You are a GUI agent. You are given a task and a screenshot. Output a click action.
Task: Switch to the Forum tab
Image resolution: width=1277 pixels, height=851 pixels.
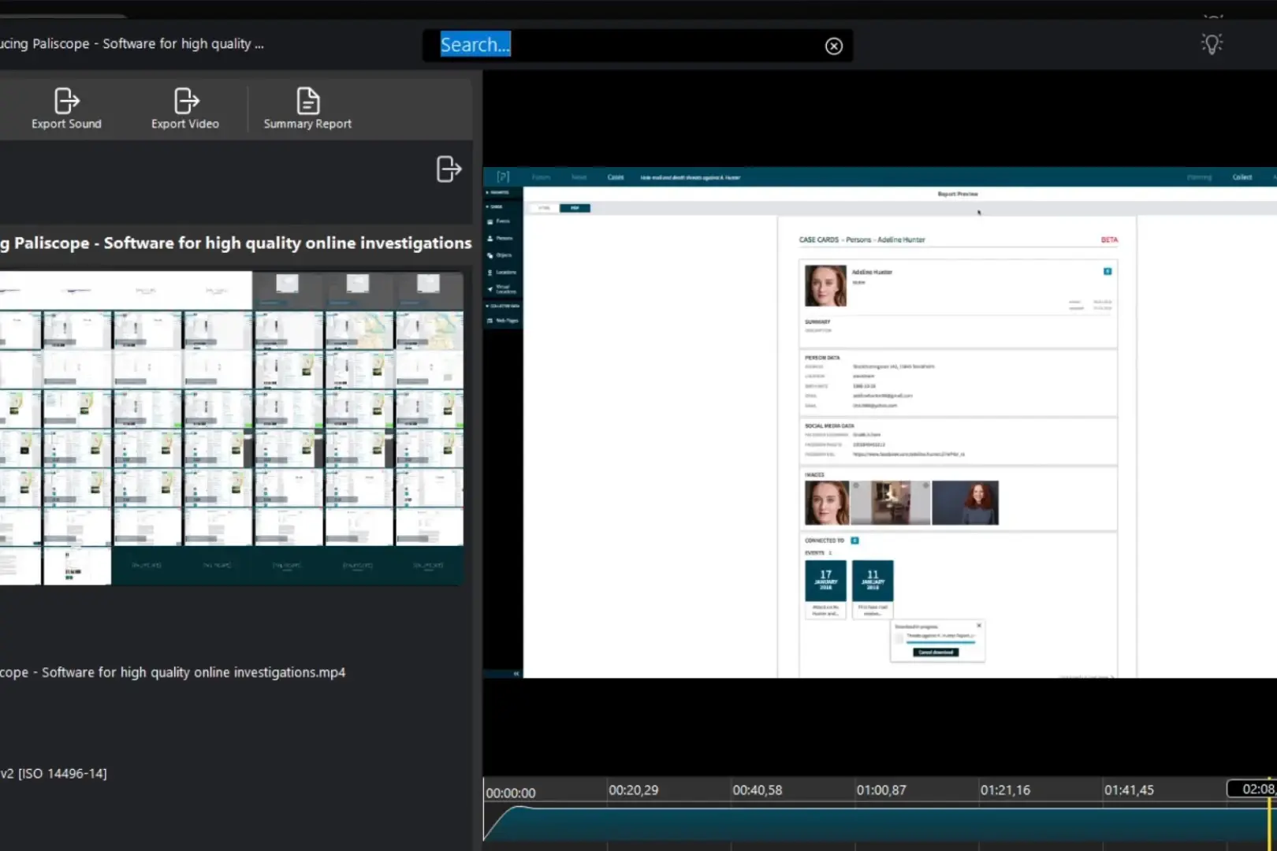coord(542,177)
